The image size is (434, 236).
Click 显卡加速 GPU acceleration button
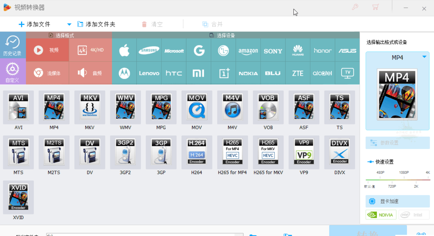398,202
